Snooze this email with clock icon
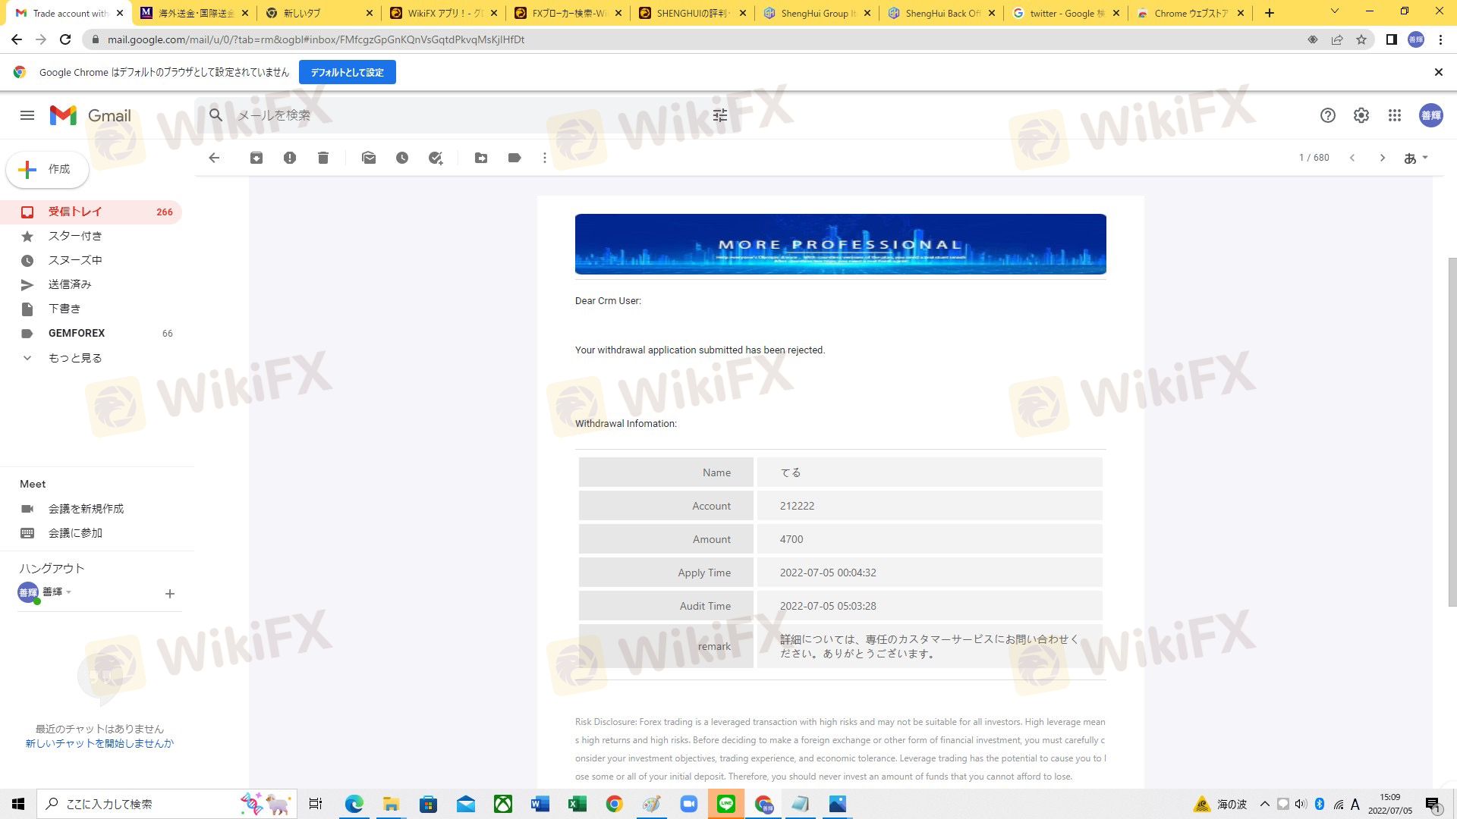 click(x=402, y=158)
